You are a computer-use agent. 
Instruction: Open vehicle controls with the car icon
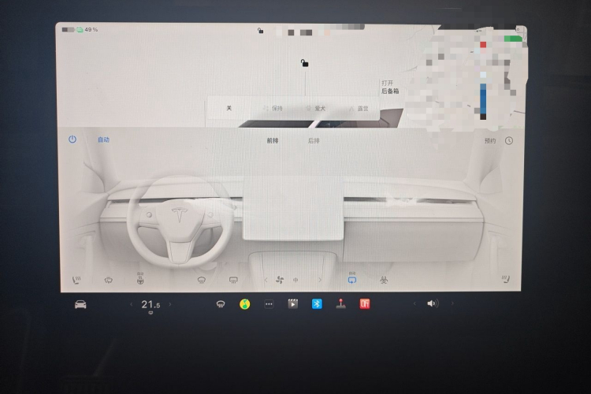pyautogui.click(x=80, y=304)
